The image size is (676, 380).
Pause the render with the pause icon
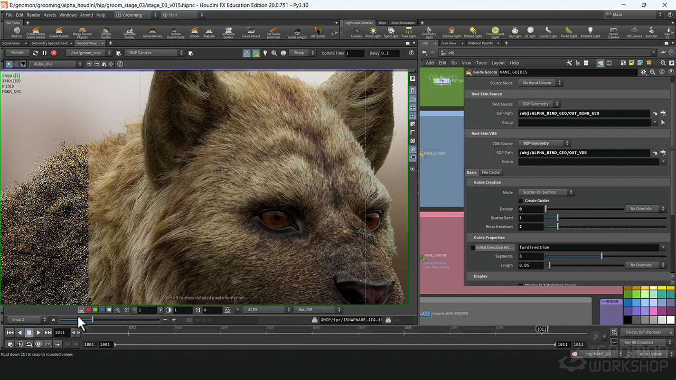44,53
